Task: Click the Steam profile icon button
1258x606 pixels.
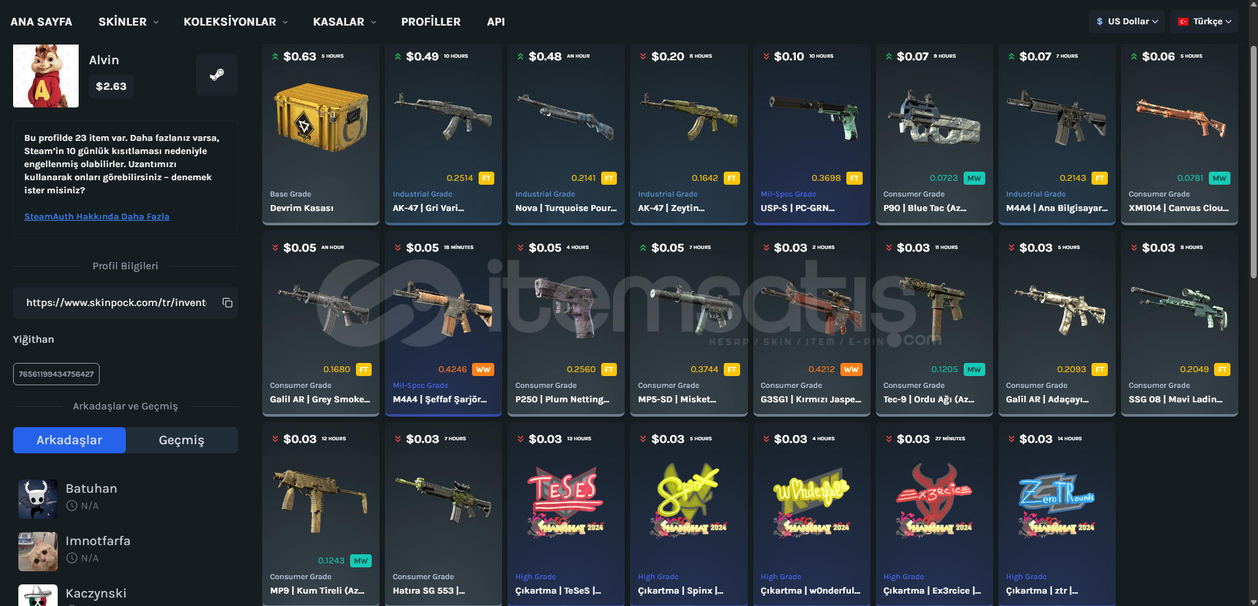Action: pyautogui.click(x=217, y=75)
